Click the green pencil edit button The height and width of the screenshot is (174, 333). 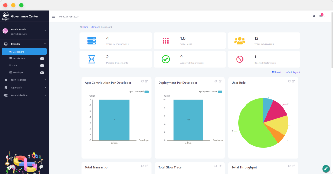(326, 168)
